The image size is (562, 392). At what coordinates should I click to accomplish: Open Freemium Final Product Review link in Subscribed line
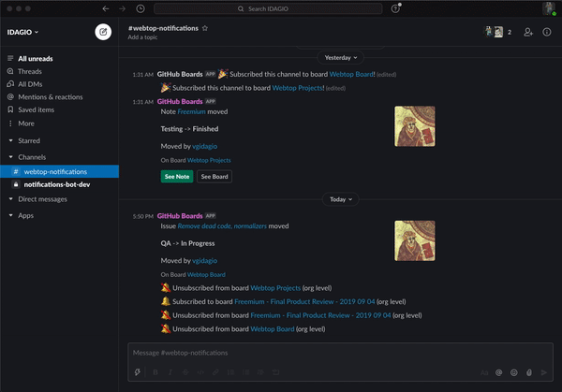pos(304,302)
